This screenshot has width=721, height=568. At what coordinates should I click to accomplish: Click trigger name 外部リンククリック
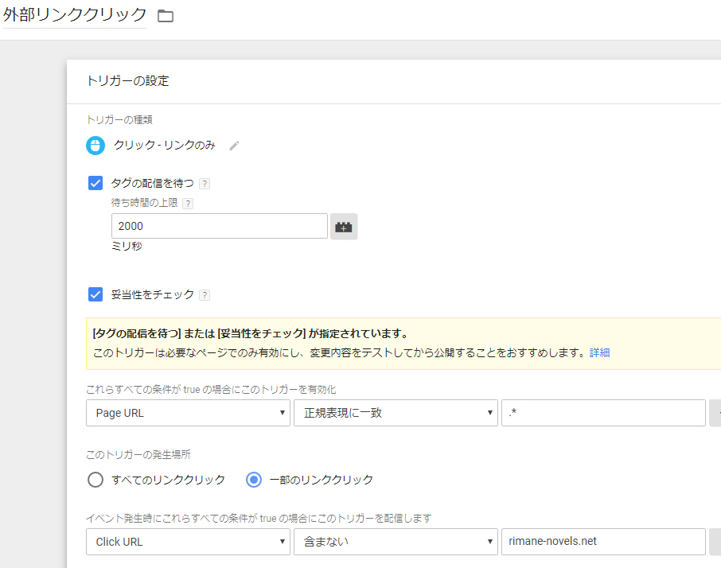coord(75,15)
